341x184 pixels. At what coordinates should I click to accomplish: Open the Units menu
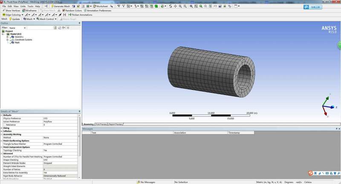[23, 6]
